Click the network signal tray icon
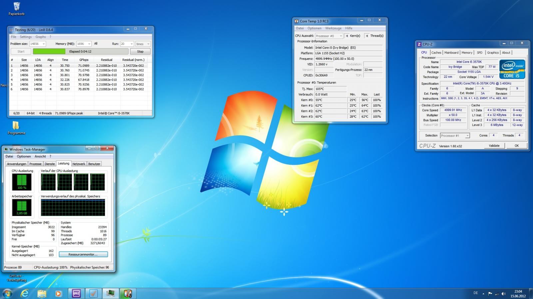Image resolution: width=533 pixels, height=299 pixels. tap(497, 293)
